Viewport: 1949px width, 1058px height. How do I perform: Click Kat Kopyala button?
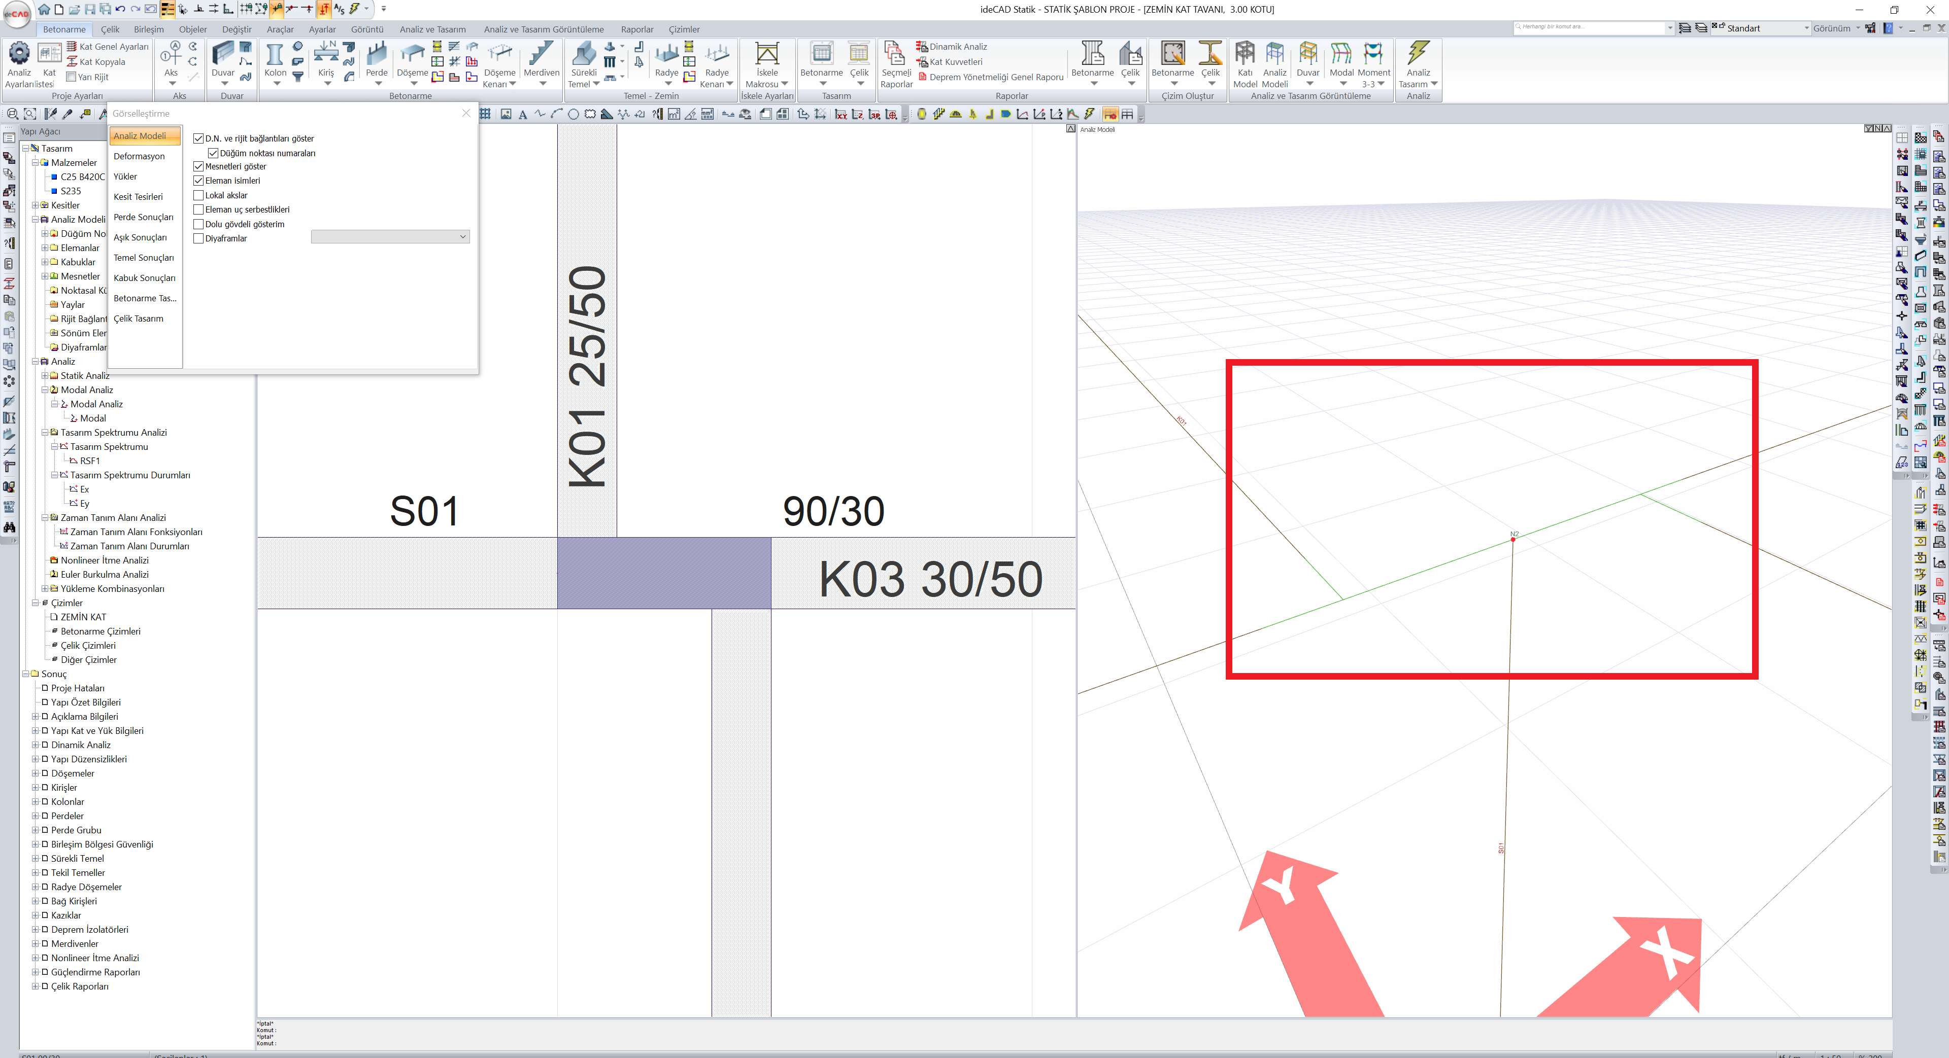(96, 61)
